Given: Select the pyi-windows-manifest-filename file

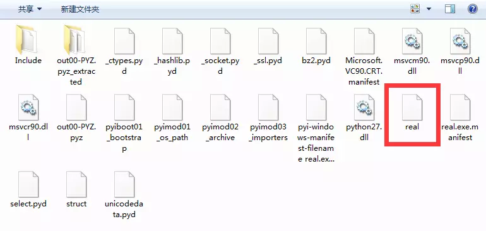Looking at the screenshot, I should coord(316,129).
